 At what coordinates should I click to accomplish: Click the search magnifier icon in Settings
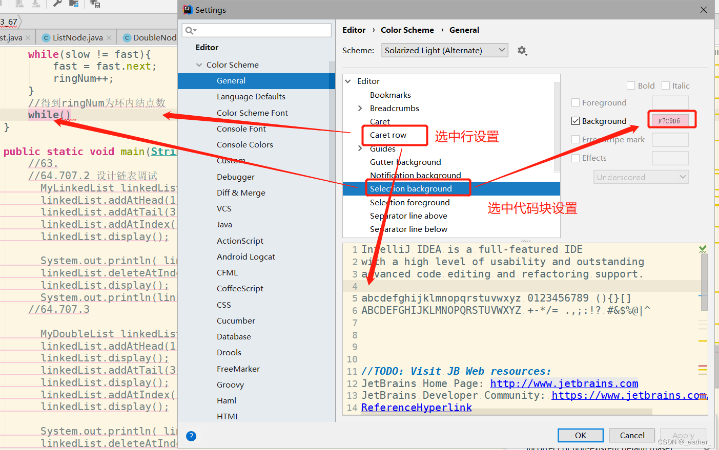coord(190,30)
